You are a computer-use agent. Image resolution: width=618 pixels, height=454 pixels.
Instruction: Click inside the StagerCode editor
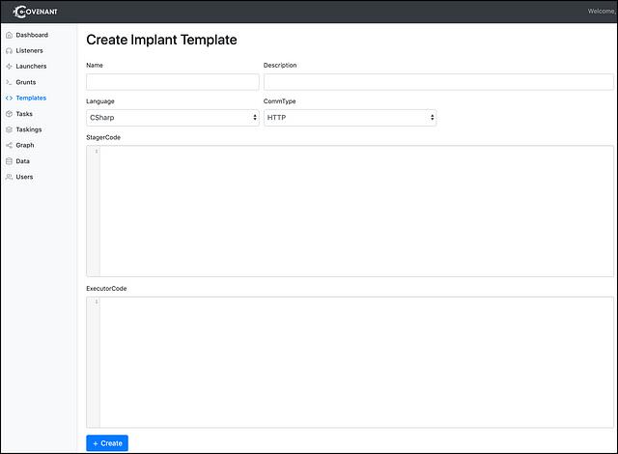(x=350, y=212)
